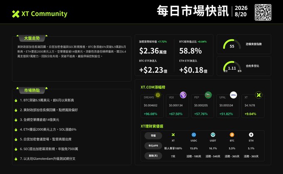
Task: Click the blue USDC coin icon
Action: tap(194, 135)
